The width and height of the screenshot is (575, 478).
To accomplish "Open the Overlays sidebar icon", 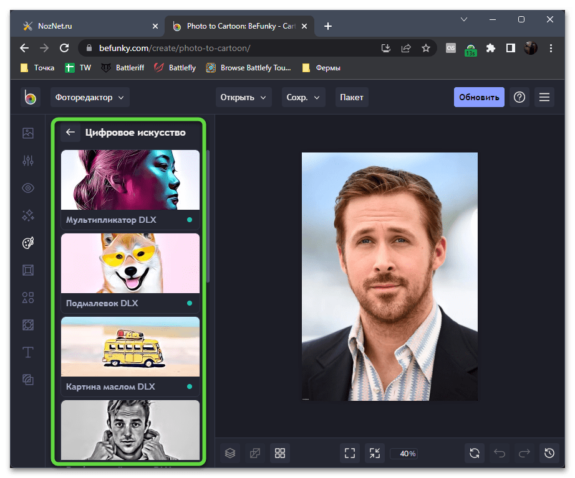I will 28,325.
